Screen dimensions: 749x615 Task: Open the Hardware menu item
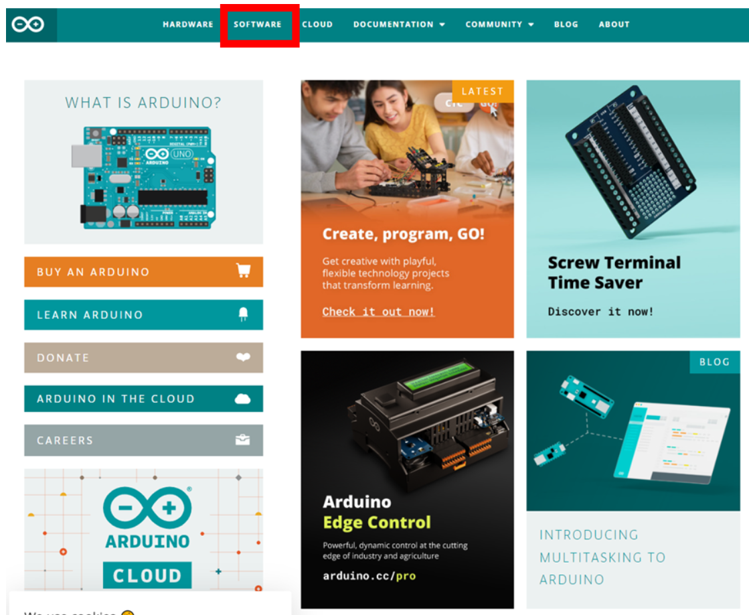click(187, 24)
